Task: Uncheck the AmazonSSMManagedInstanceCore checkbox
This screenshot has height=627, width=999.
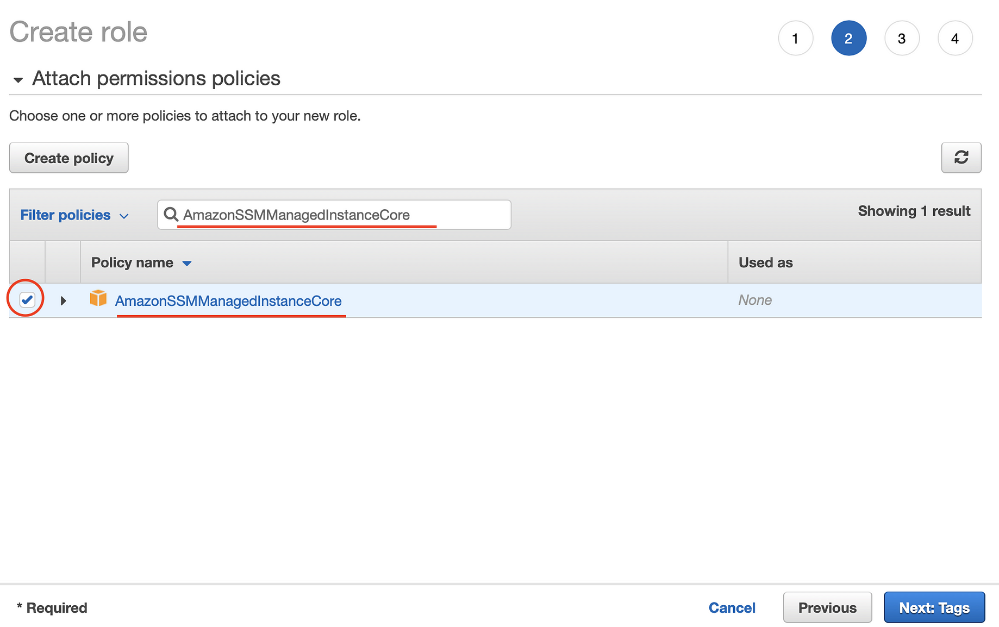Action: [27, 299]
